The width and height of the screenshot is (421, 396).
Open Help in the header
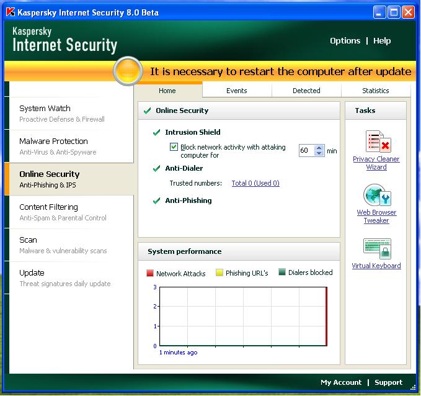382,41
